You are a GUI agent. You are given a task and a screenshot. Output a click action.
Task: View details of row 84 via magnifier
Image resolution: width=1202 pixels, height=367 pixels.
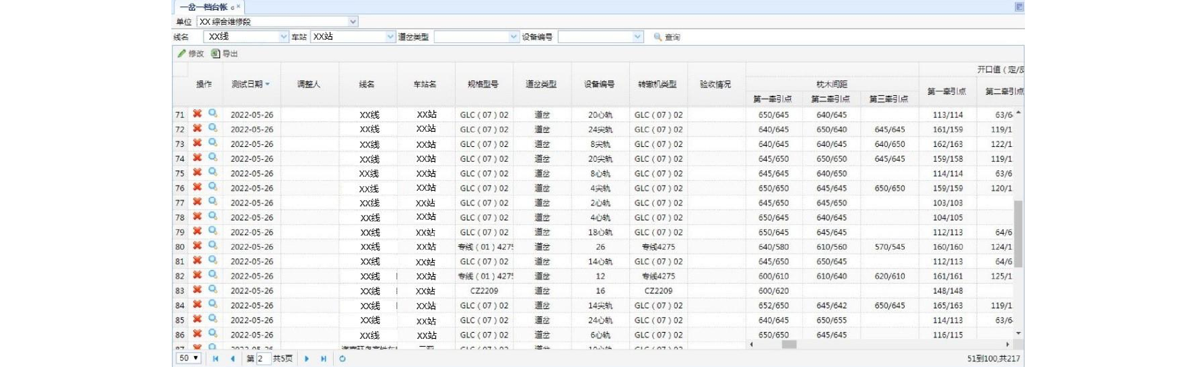(x=213, y=304)
